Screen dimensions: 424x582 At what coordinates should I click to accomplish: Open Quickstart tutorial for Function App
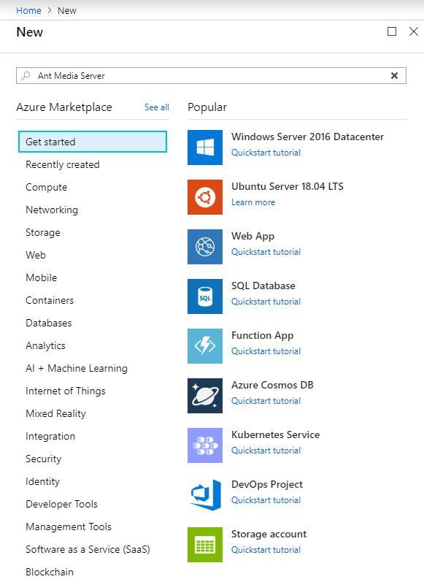click(x=266, y=351)
